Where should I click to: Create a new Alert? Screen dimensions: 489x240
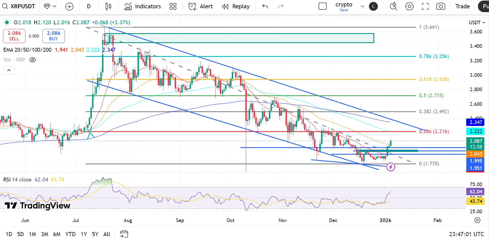[x=200, y=6]
